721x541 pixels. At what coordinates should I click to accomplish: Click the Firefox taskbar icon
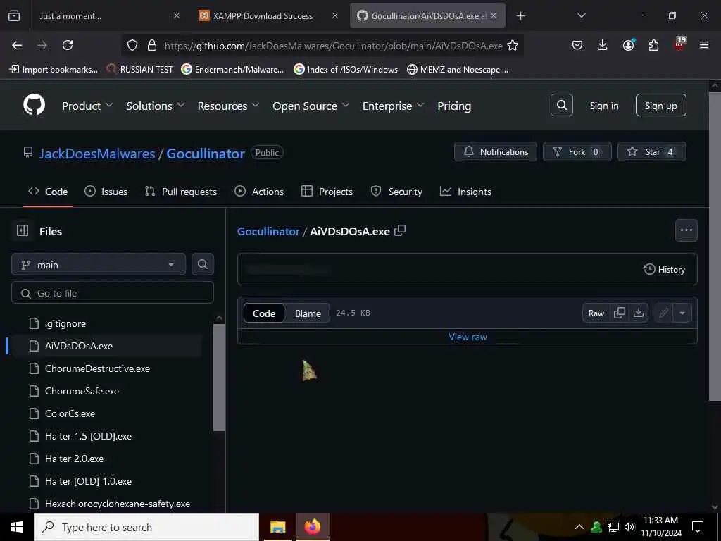coord(312,527)
